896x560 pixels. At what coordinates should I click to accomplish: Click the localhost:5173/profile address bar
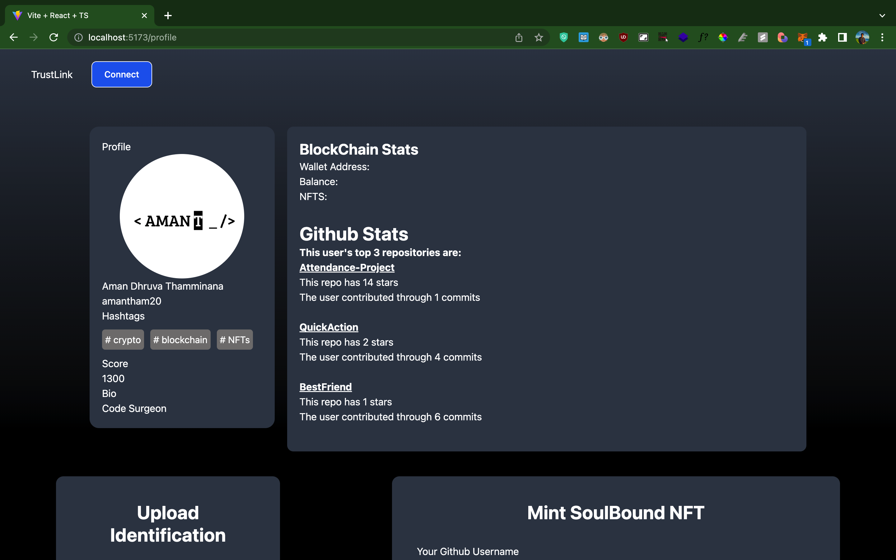[259, 37]
